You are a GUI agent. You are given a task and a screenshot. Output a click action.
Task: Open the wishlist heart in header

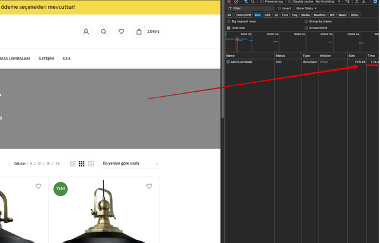(x=122, y=32)
